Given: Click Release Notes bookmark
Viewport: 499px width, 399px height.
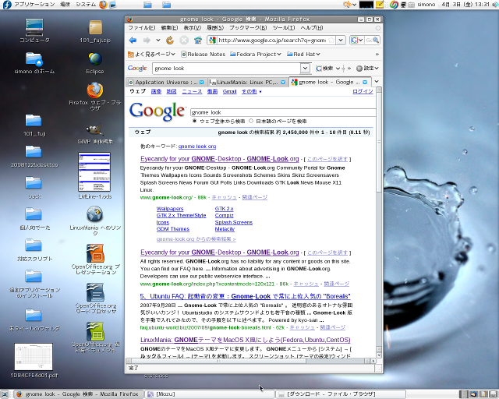Looking at the screenshot, I should (x=203, y=55).
